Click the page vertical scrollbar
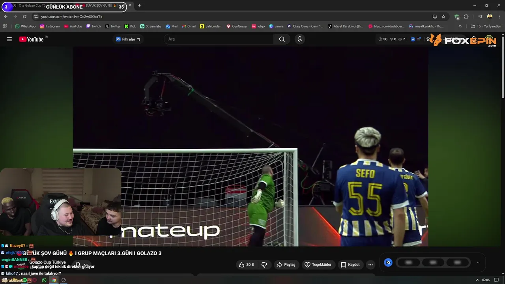Screen dimensions: 505x284 pos(503,67)
